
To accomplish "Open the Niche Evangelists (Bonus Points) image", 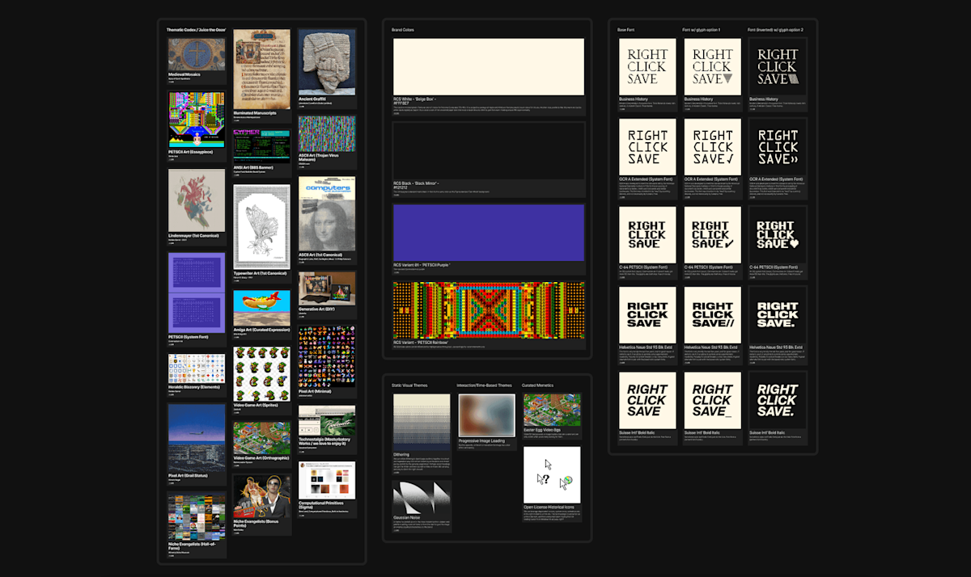I will pos(261,496).
